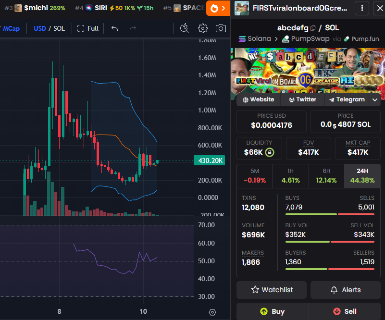Image resolution: width=385 pixels, height=320 pixels.
Task: Switch the chart to MCap mode
Action: [11, 28]
